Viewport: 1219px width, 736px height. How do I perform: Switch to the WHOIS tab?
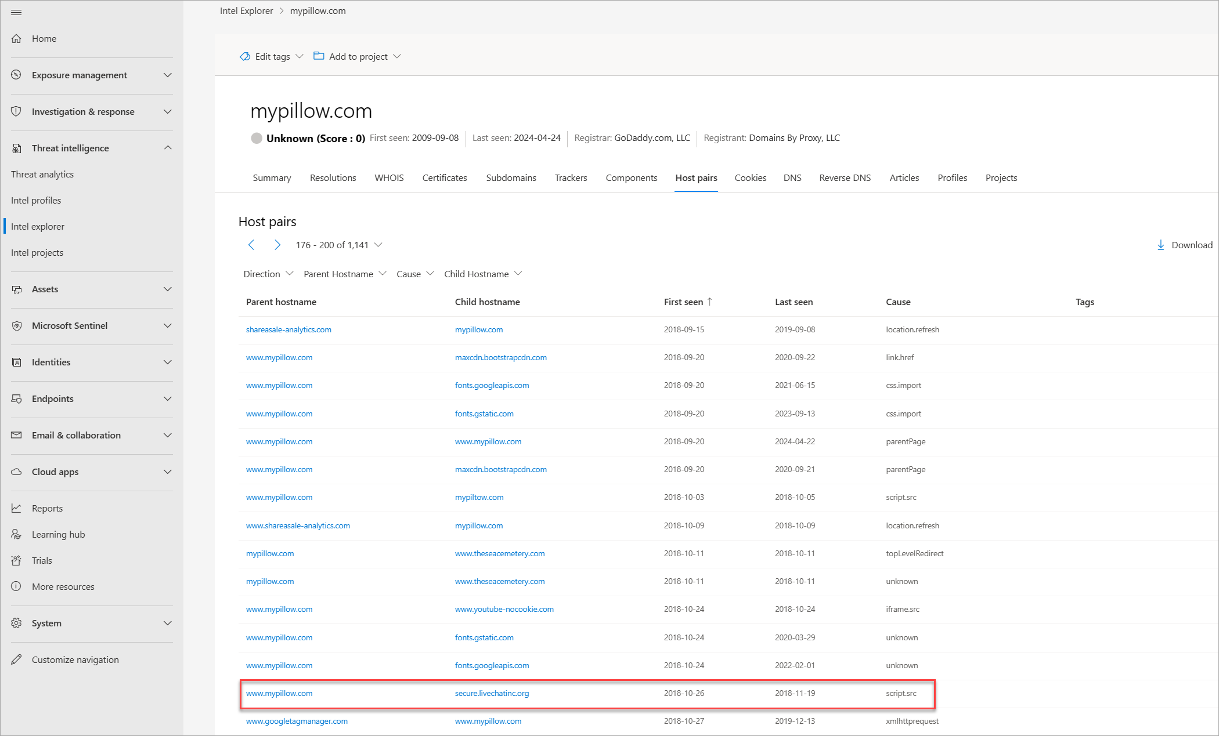389,178
